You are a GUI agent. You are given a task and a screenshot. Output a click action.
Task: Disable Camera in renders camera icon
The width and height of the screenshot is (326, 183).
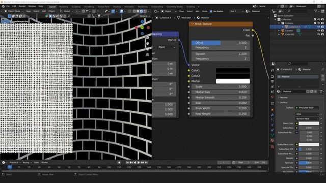(322, 30)
